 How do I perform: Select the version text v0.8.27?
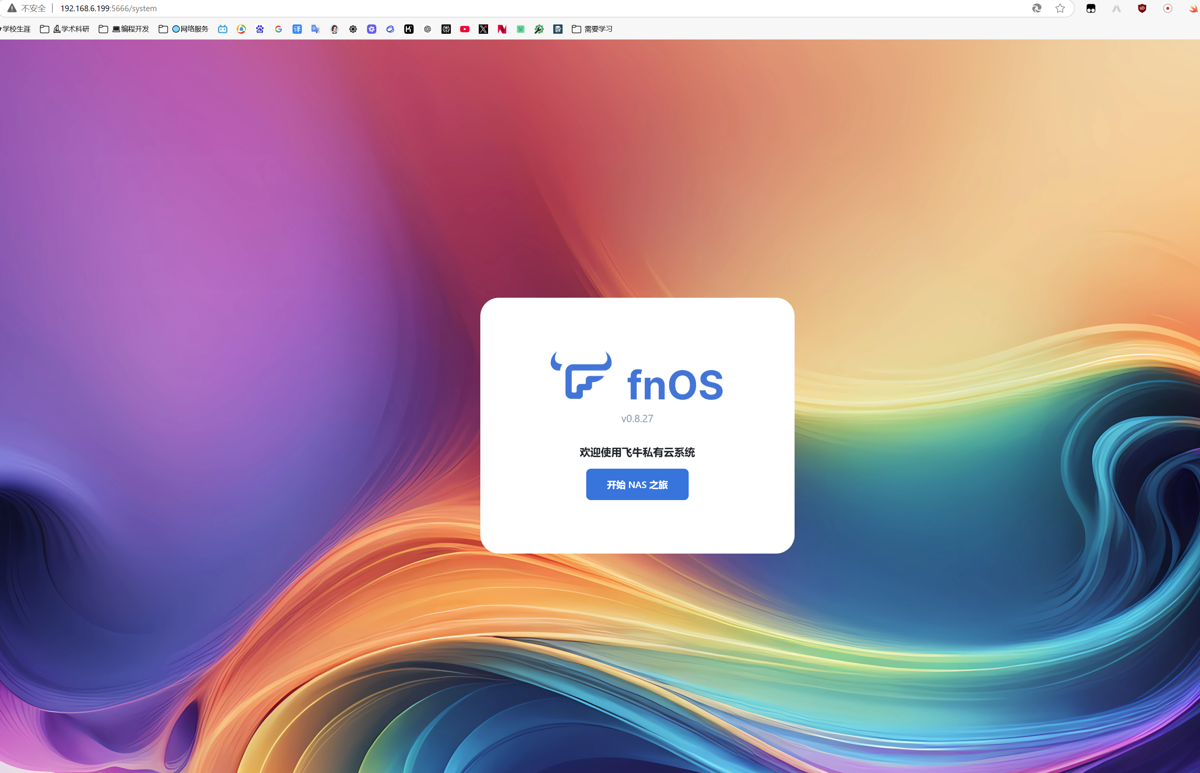637,419
